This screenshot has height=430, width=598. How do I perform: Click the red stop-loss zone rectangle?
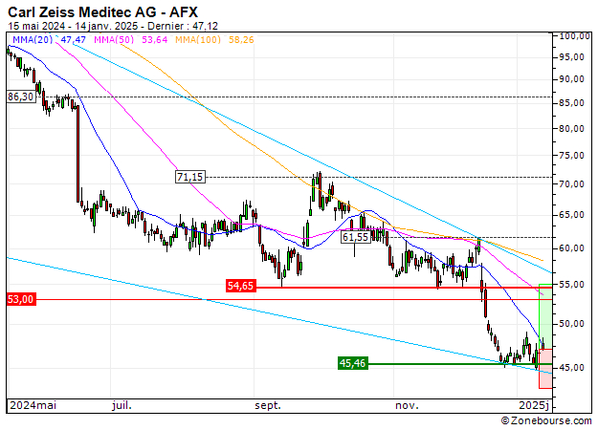(545, 369)
